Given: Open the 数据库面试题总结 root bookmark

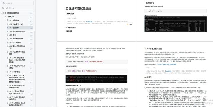Looking at the screenshot, I should [x=13, y=13].
